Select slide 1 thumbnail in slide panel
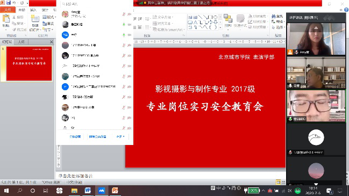The height and width of the screenshot is (196, 349). [29, 63]
